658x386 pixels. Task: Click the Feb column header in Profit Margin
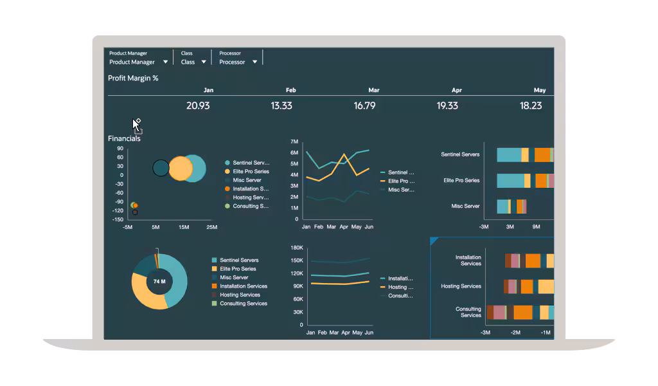point(291,90)
